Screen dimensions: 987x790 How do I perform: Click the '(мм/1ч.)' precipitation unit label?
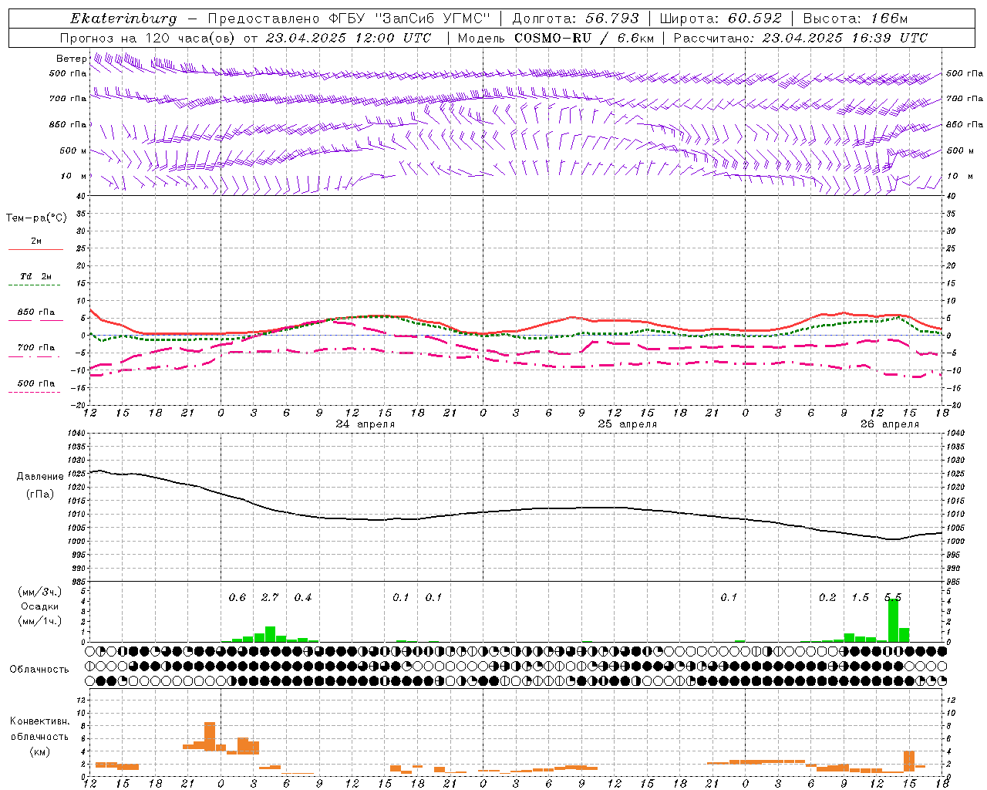click(x=40, y=620)
